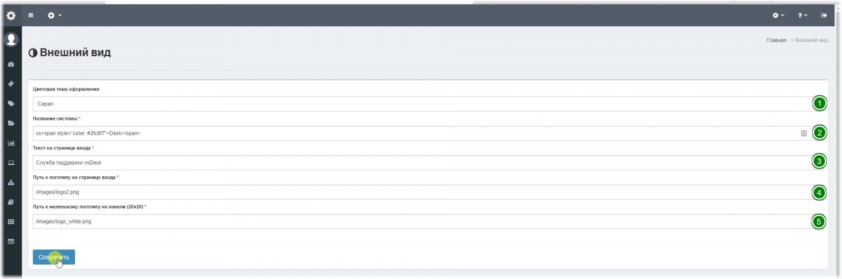The height and width of the screenshot is (279, 842).
Task: Toggle the hamburger sidebar menu
Action: coord(31,15)
